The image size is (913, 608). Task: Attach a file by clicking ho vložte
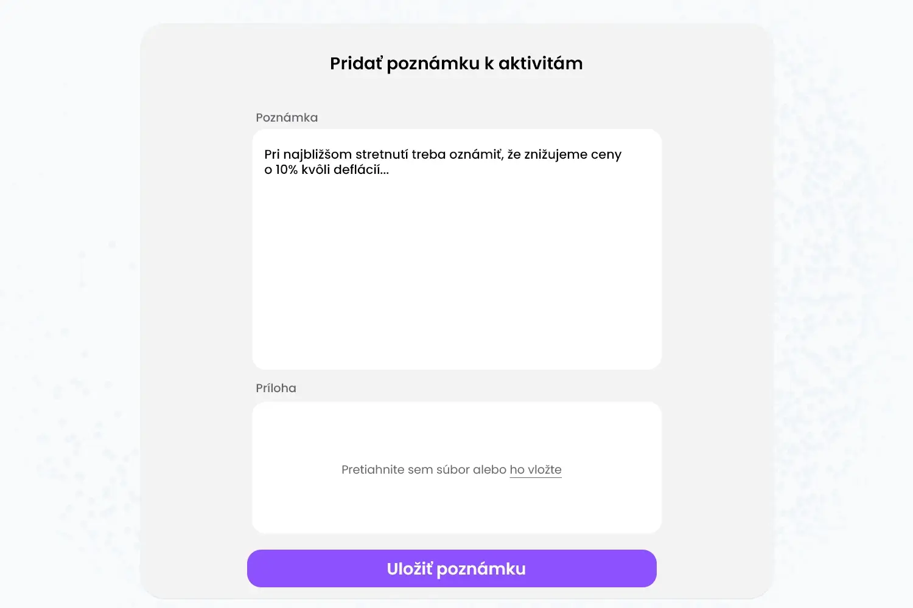tap(536, 469)
